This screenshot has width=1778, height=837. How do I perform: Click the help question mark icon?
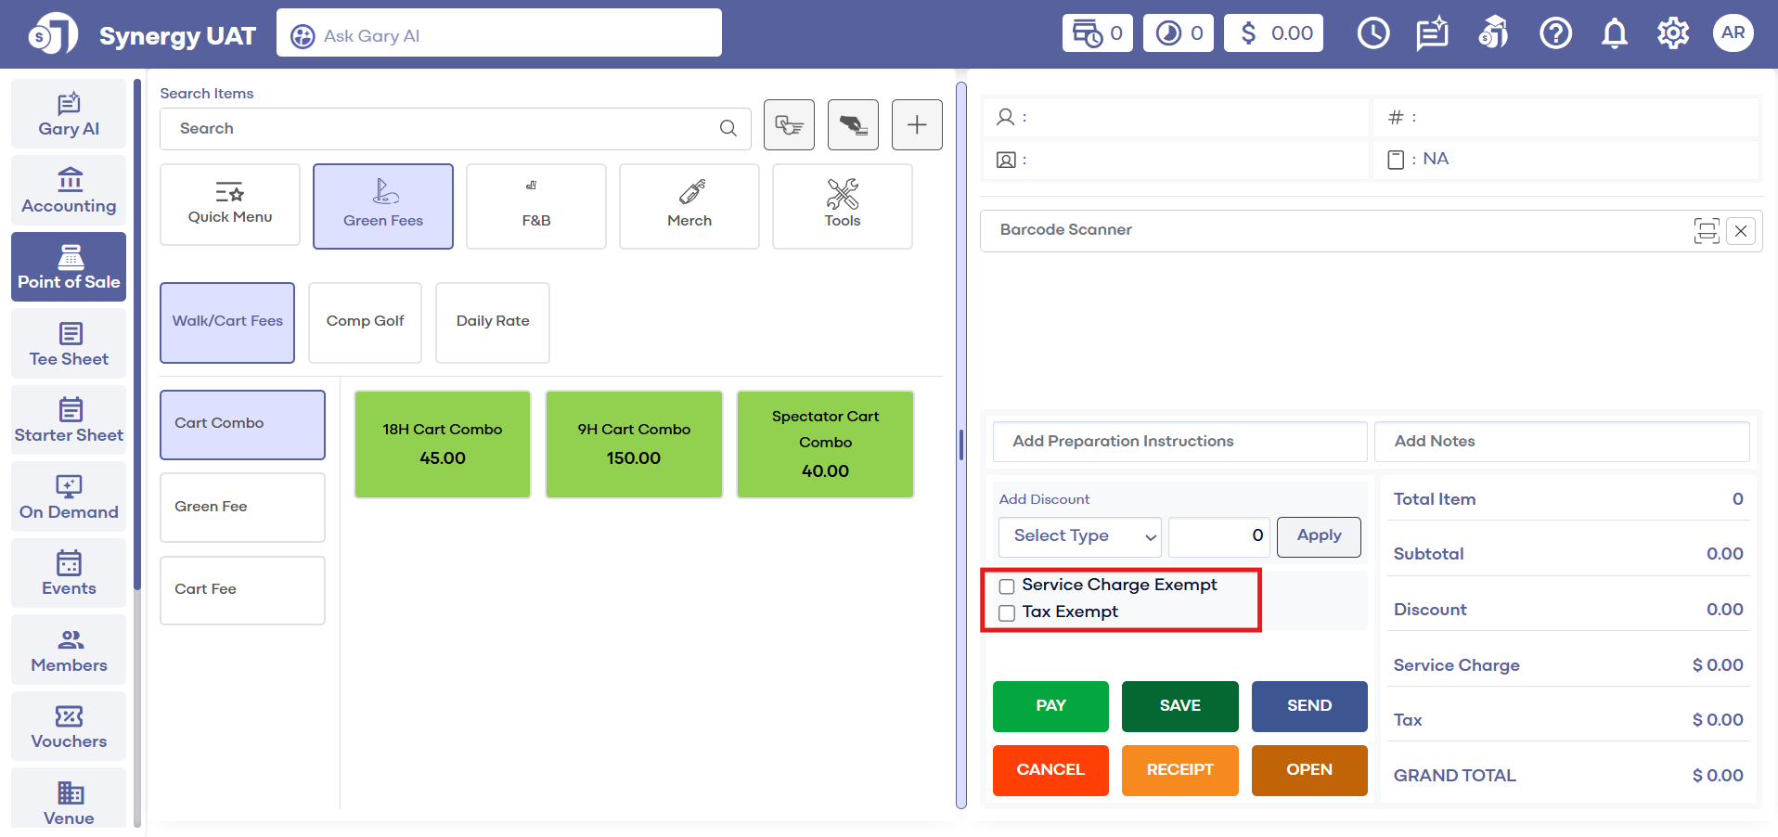(x=1555, y=33)
